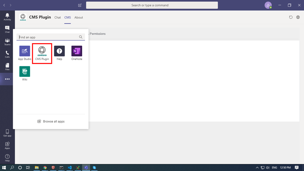
Task: Click the Microsoft Teams taskbar icon
Action: [86, 168]
